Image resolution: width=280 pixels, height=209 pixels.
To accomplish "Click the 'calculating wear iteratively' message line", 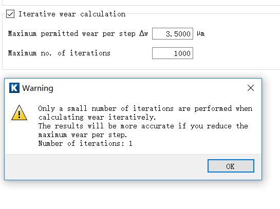I will (97, 117).
